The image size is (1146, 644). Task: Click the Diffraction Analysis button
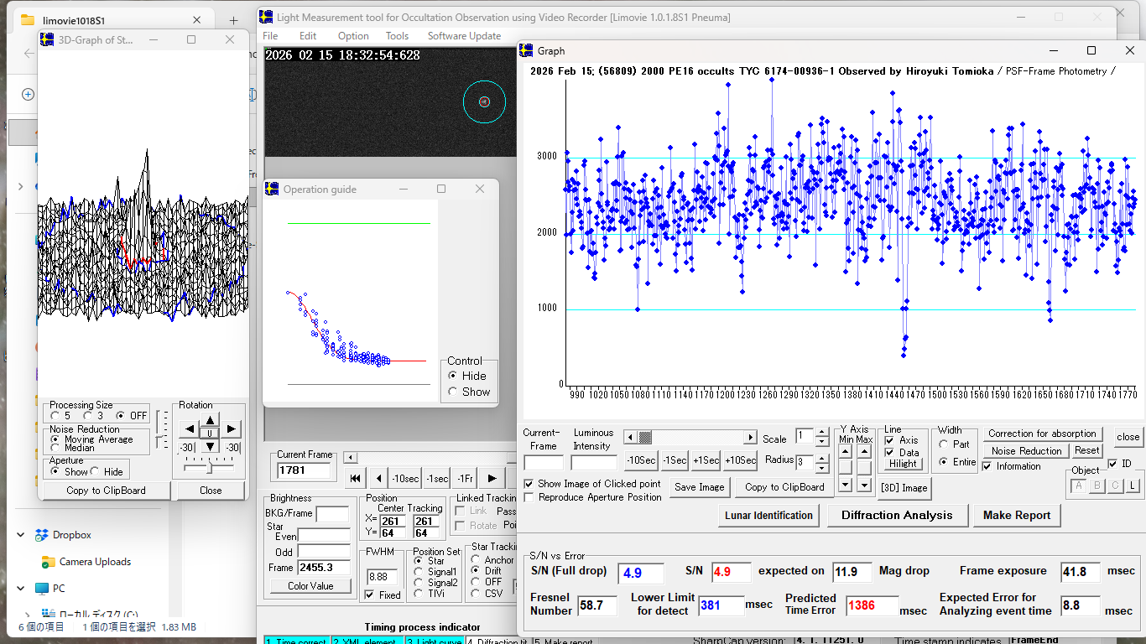[x=897, y=515]
